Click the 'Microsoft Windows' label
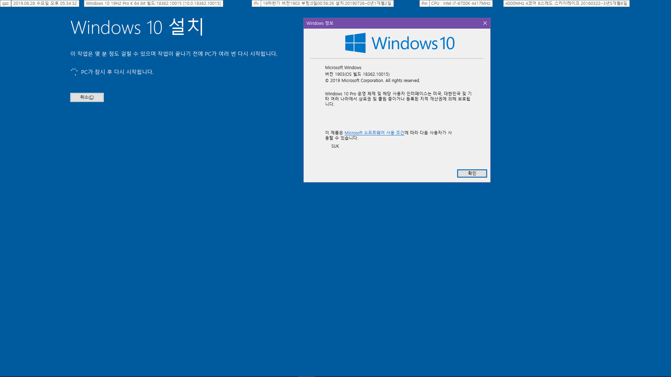 click(x=343, y=68)
